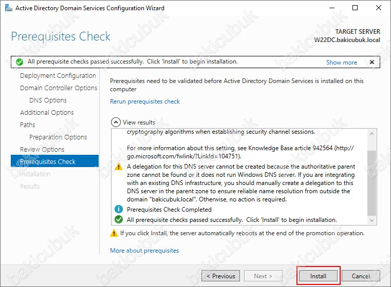The width and height of the screenshot is (391, 287).
Task: Collapse the View results section
Action: pyautogui.click(x=116, y=122)
